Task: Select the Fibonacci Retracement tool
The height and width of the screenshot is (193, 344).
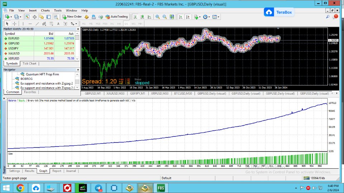Action: click(x=51, y=24)
